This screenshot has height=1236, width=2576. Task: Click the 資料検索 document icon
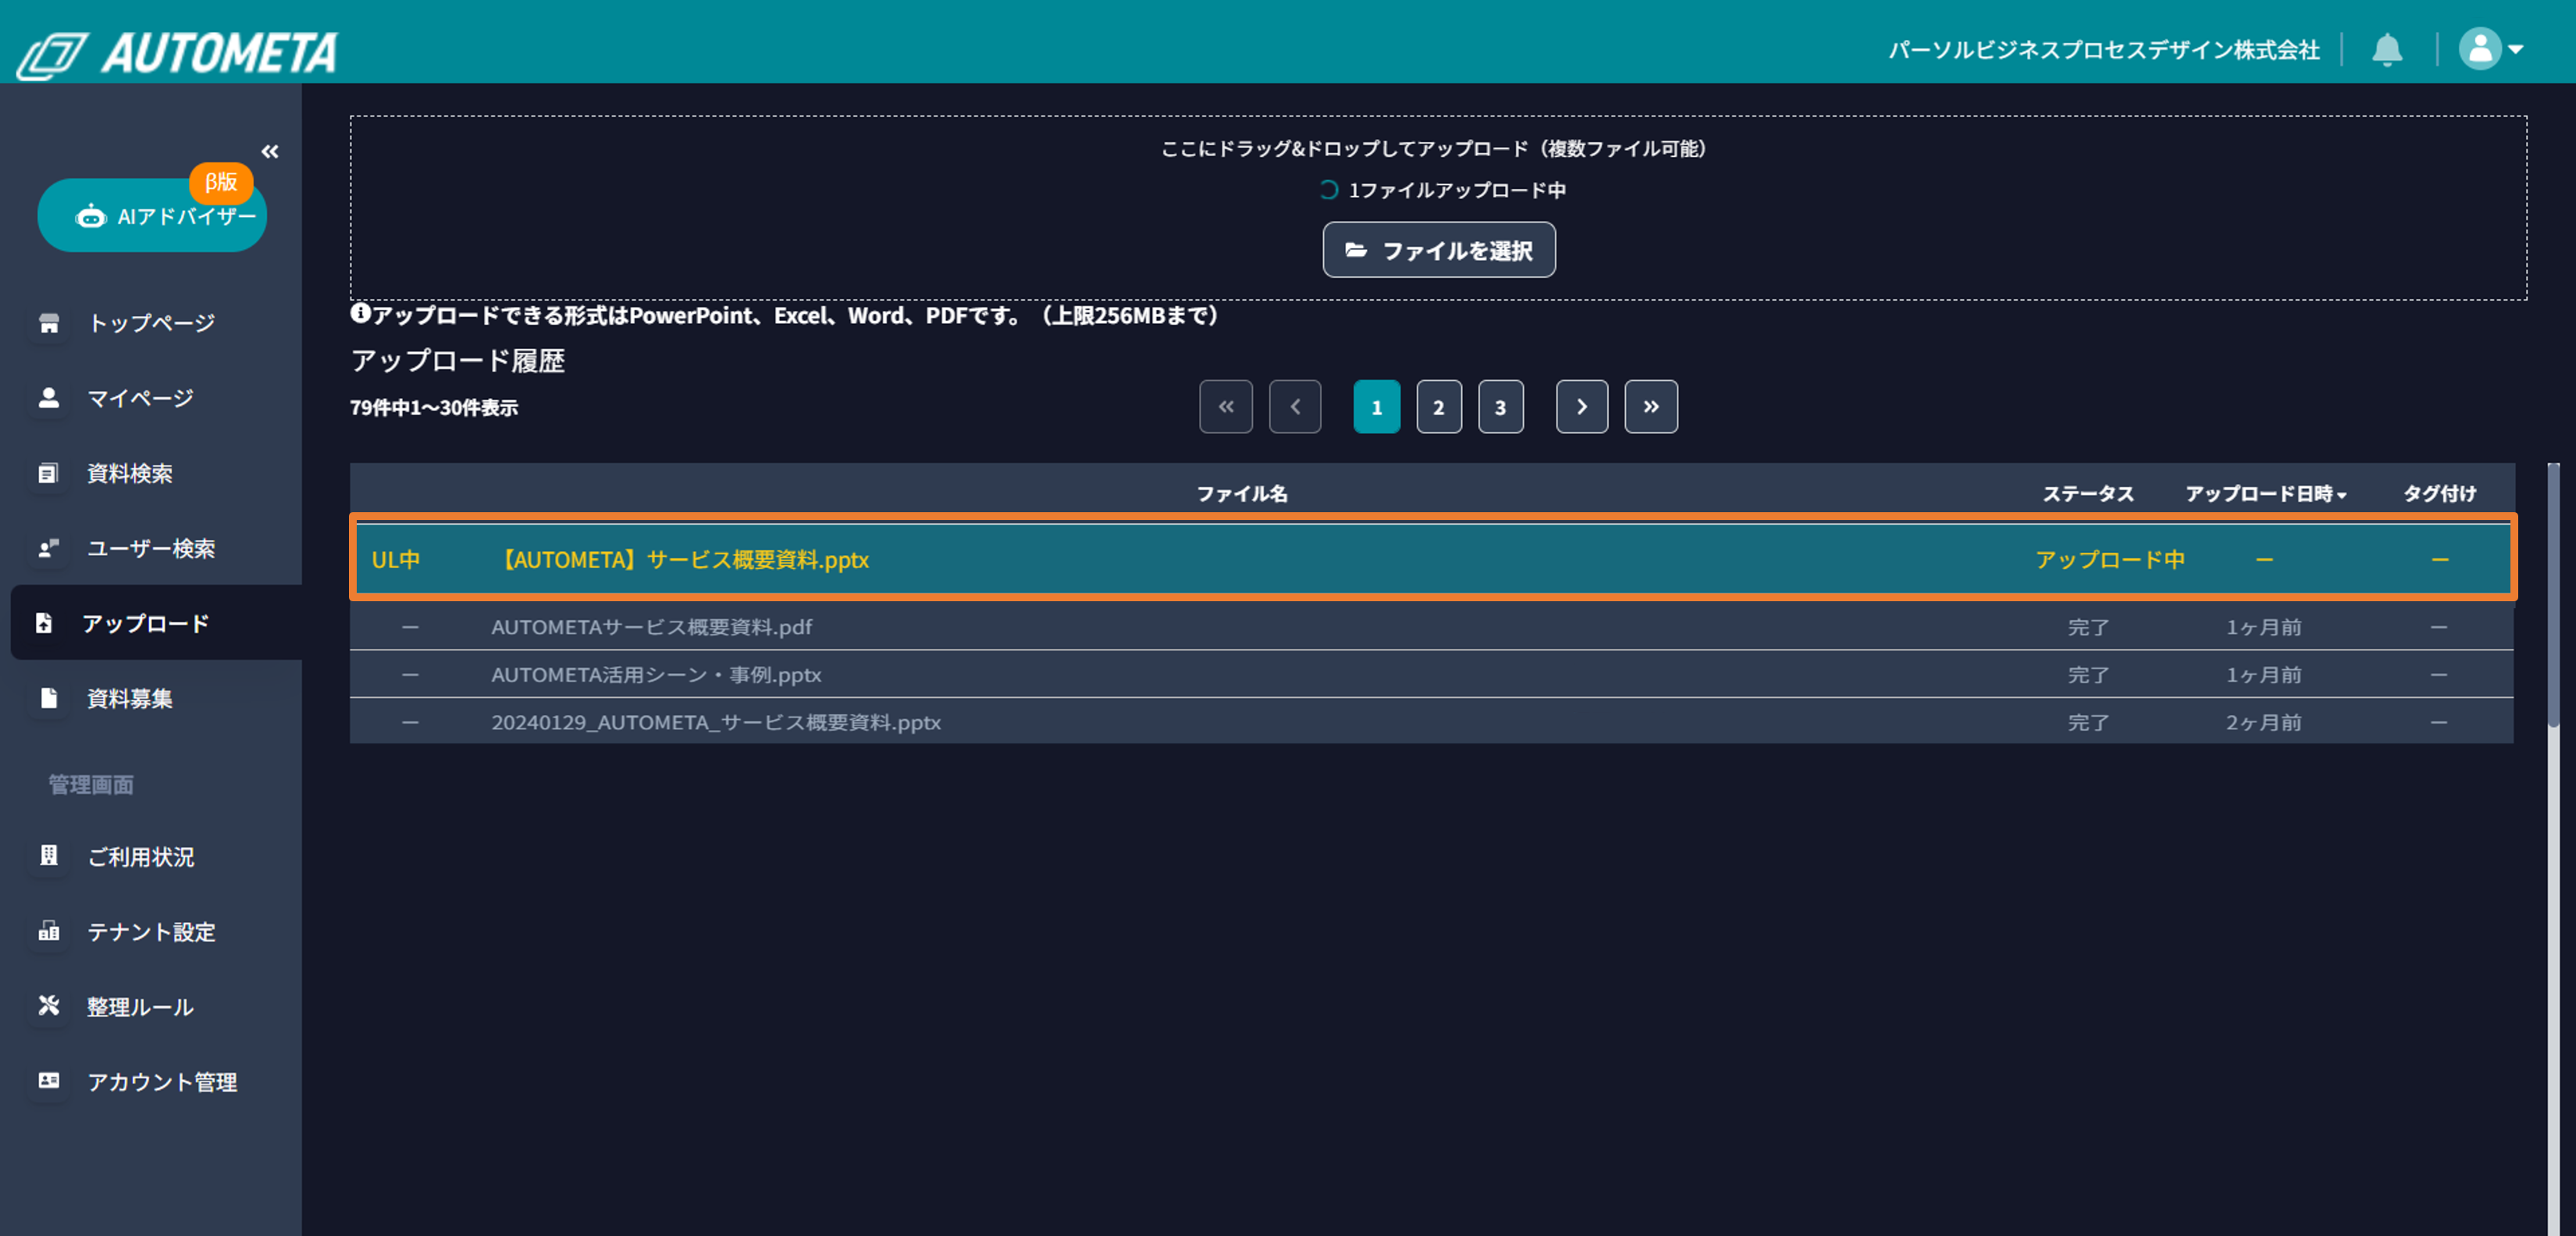click(49, 473)
